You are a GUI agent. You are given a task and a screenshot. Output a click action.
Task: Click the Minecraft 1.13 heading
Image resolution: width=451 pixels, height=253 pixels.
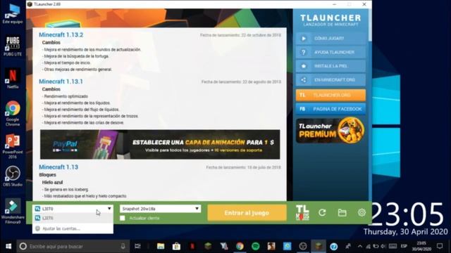point(58,167)
